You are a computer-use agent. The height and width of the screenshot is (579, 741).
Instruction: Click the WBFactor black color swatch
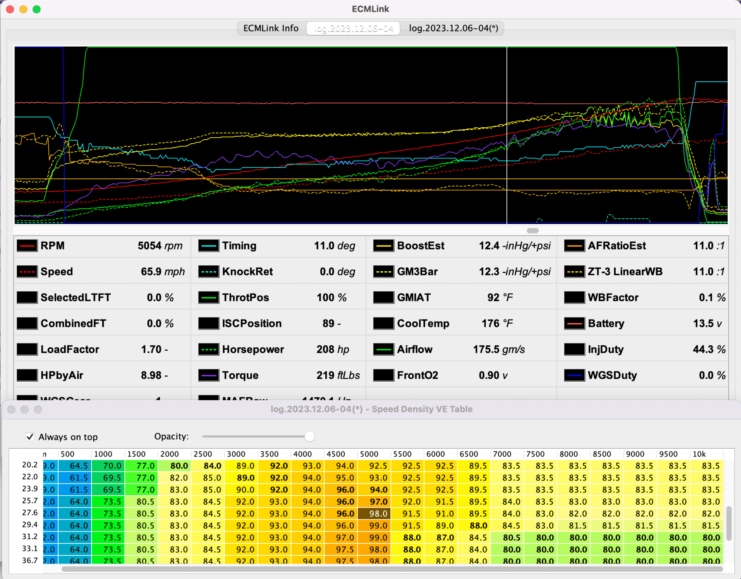[x=574, y=298]
